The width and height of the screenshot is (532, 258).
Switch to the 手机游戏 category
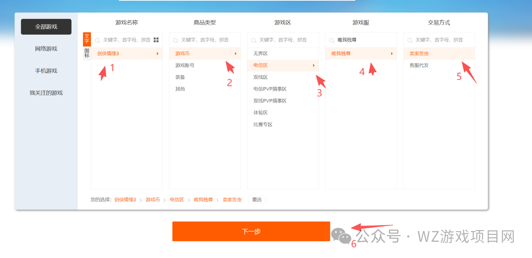click(x=46, y=70)
